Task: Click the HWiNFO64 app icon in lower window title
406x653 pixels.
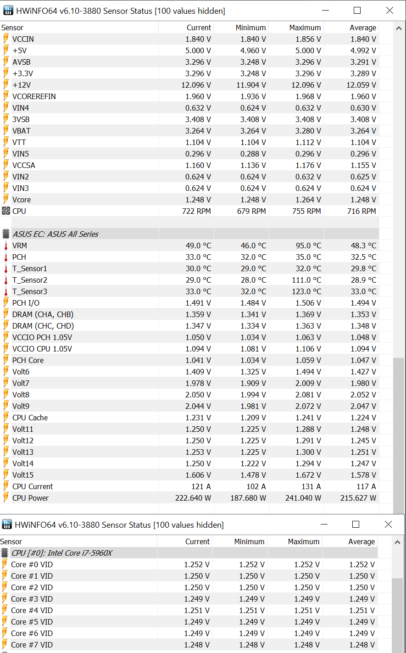Action: point(7,525)
